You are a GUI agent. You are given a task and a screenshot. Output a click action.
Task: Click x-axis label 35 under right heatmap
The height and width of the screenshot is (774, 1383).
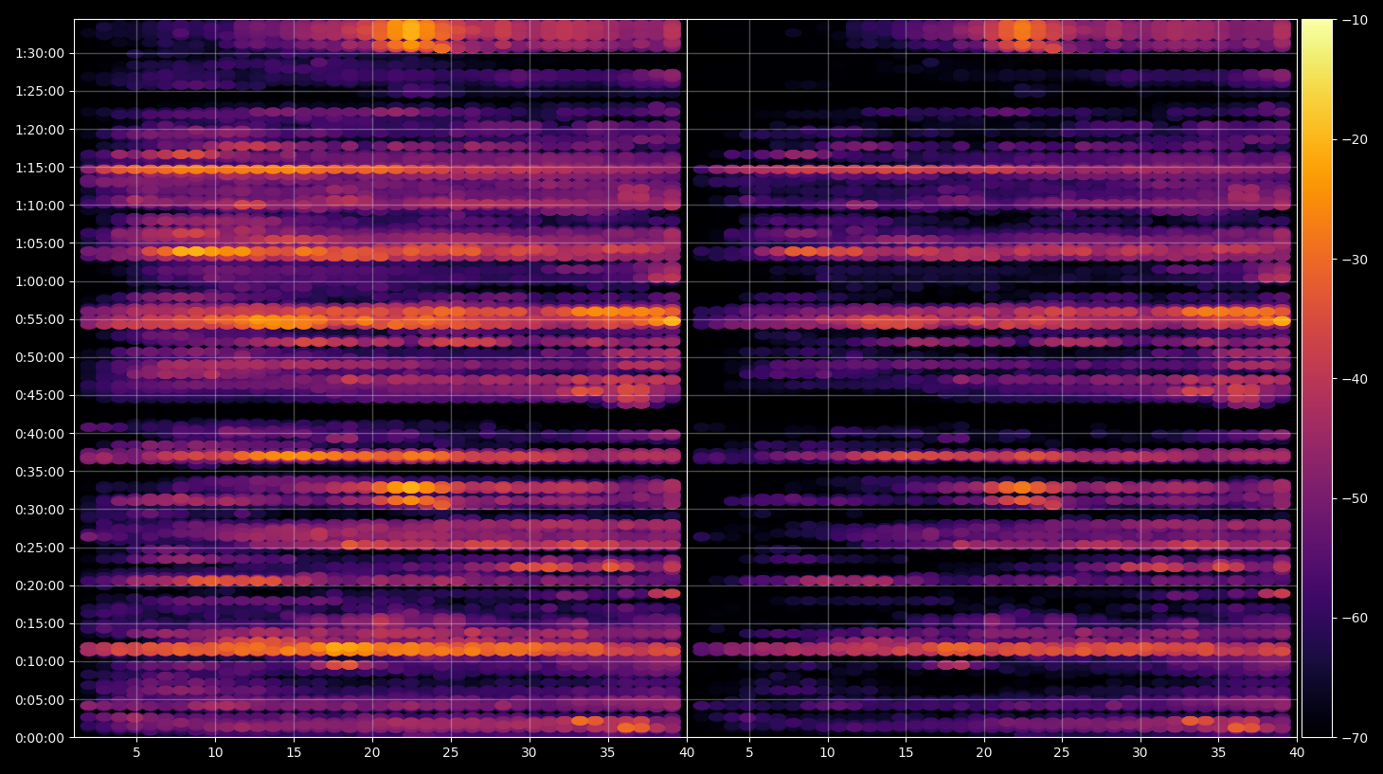click(1218, 753)
